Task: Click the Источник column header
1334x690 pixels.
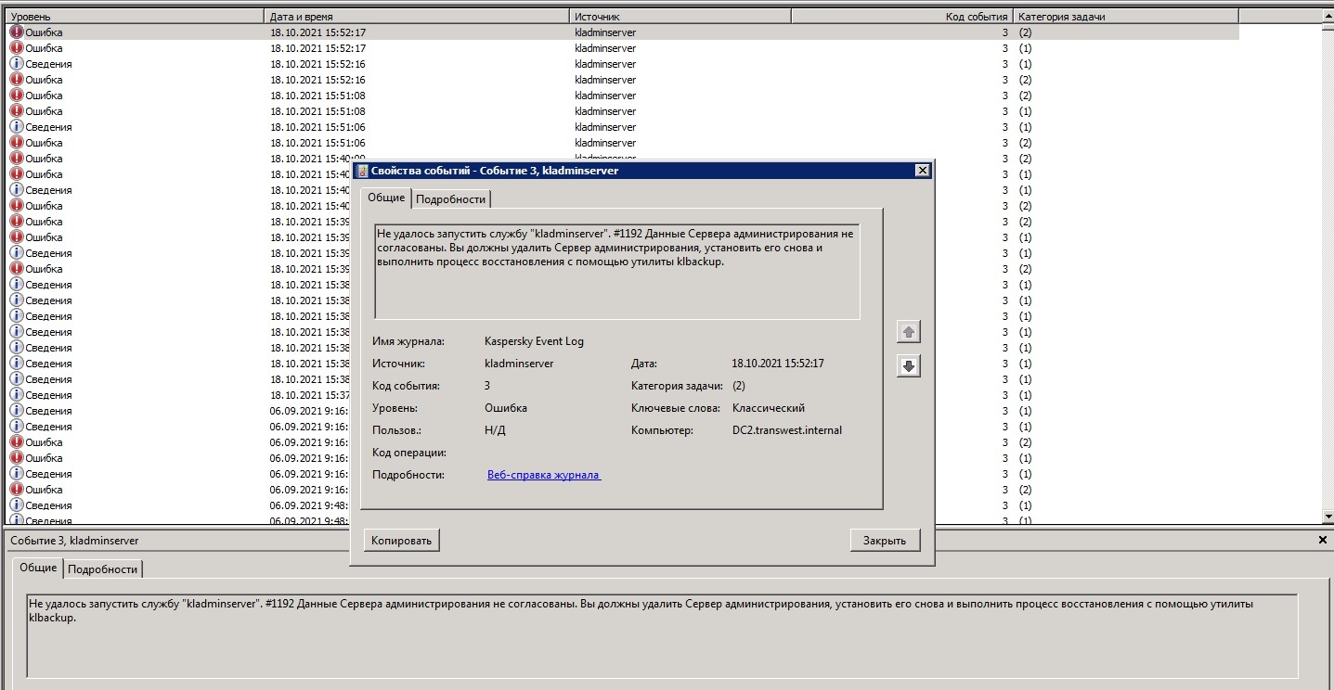Action: pyautogui.click(x=679, y=17)
